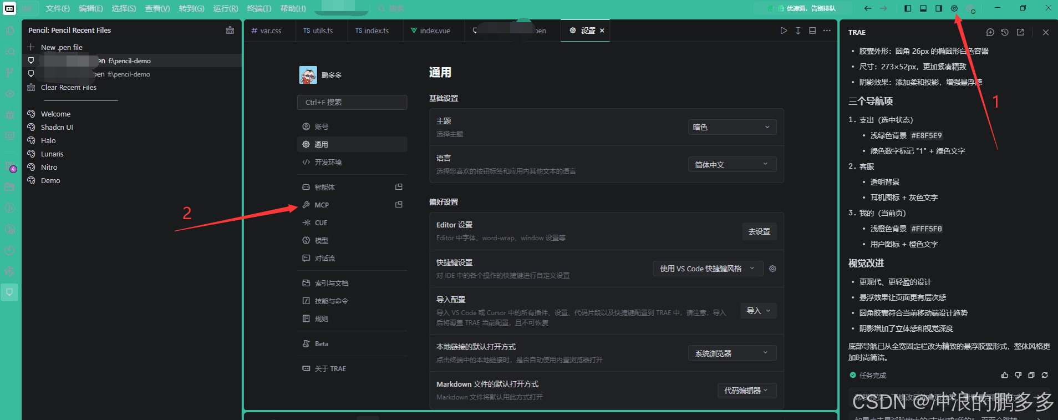Open Search icon in activity bar
1058x420 pixels.
pos(10,52)
